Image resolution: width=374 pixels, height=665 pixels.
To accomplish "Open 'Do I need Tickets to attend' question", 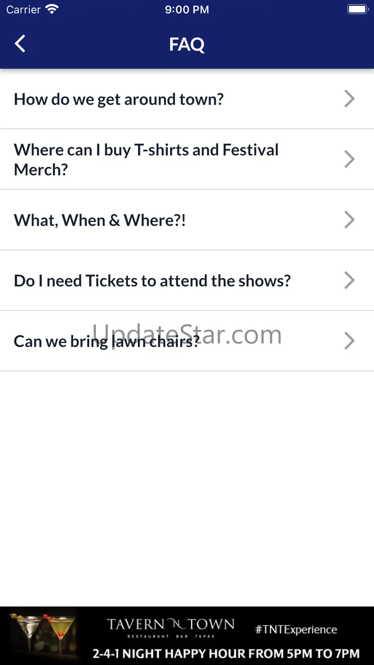I will 152,280.
